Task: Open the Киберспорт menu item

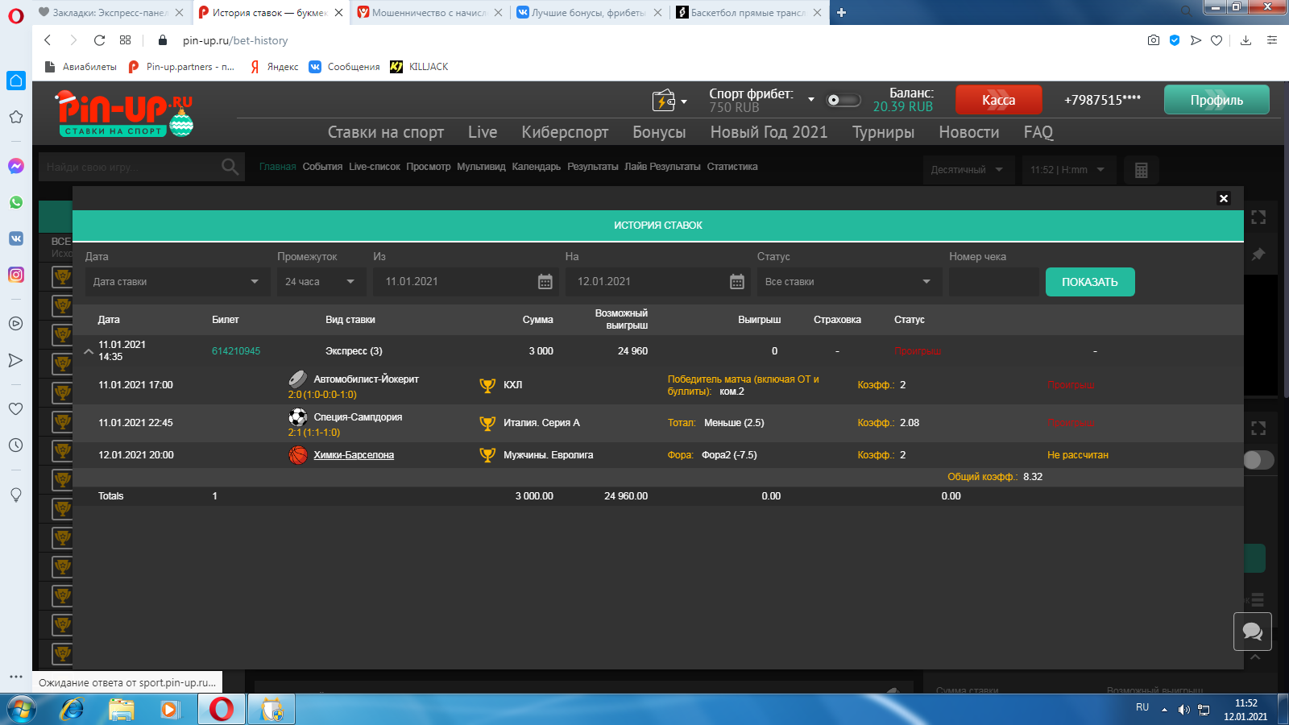Action: [564, 132]
